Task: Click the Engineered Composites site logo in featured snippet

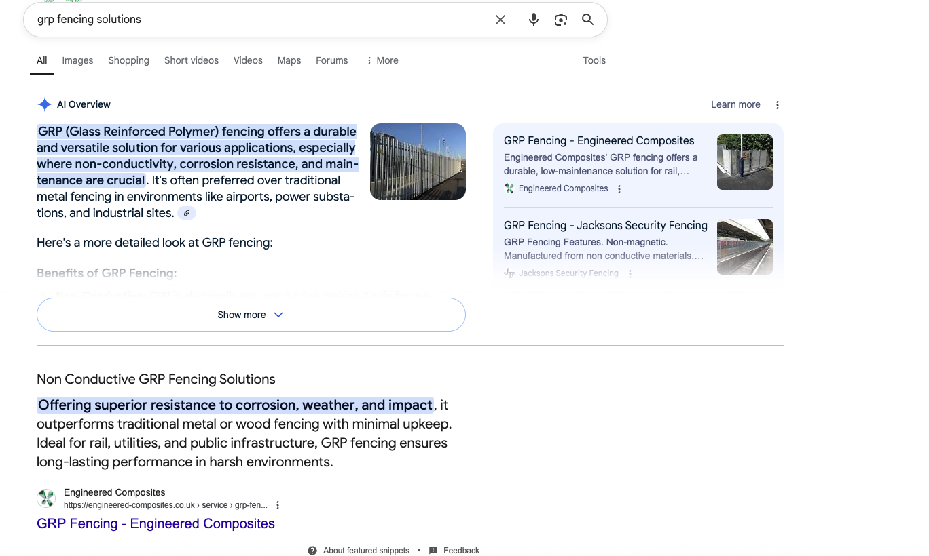Action: 46,499
